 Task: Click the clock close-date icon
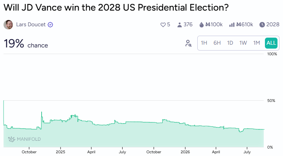click(262, 25)
